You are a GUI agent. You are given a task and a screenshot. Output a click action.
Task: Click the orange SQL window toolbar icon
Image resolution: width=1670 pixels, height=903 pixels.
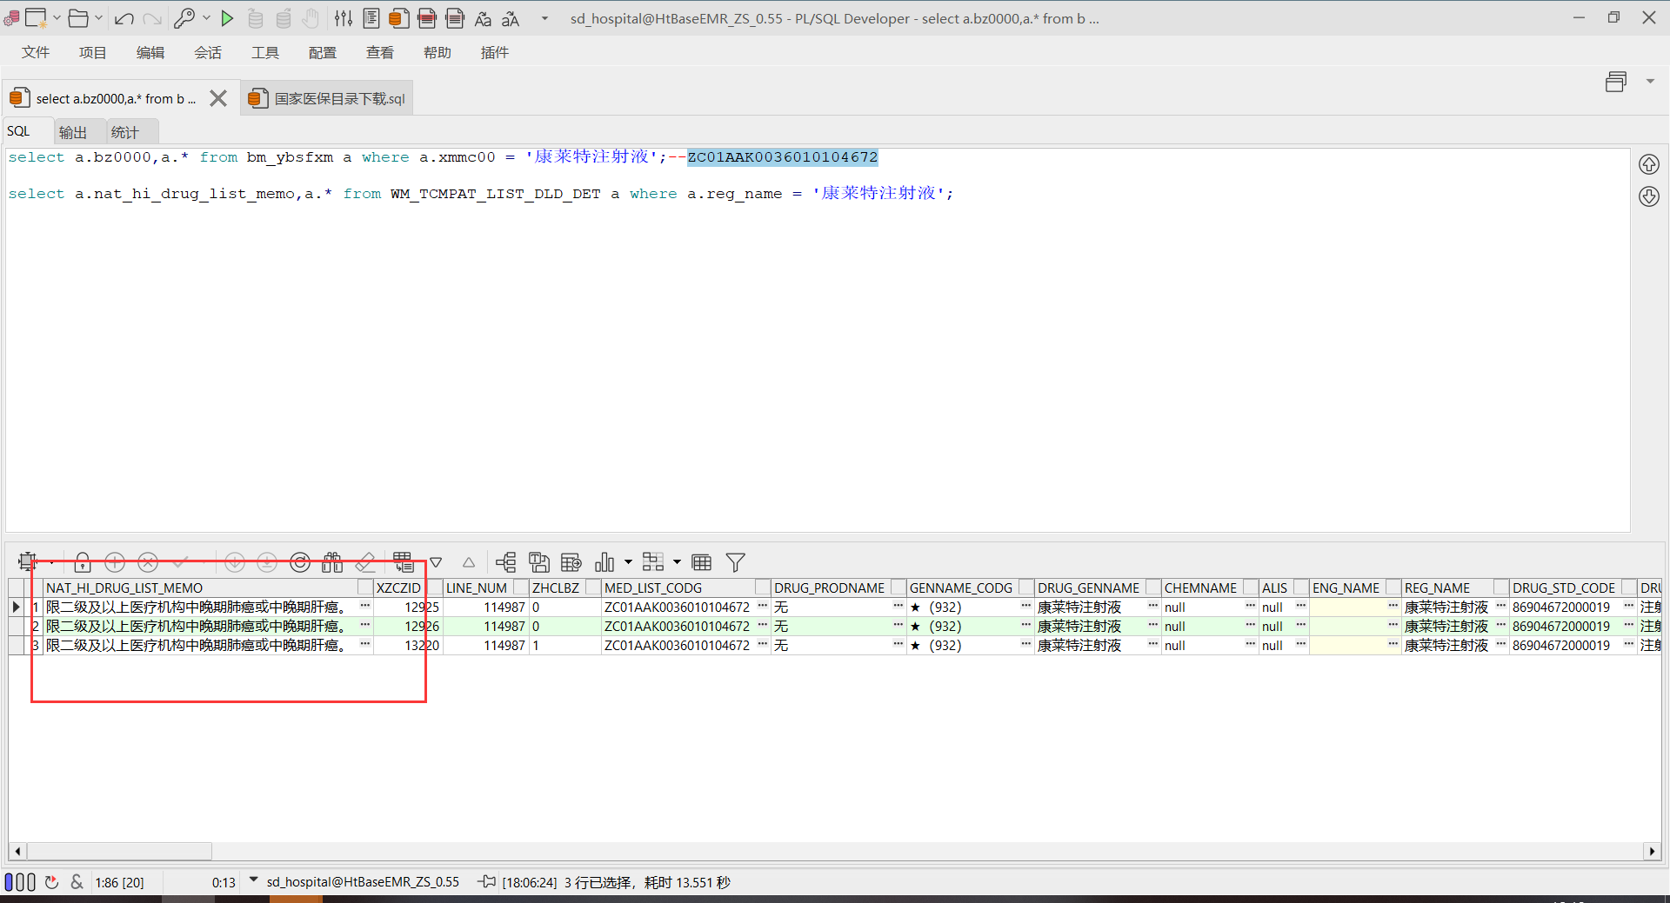399,18
